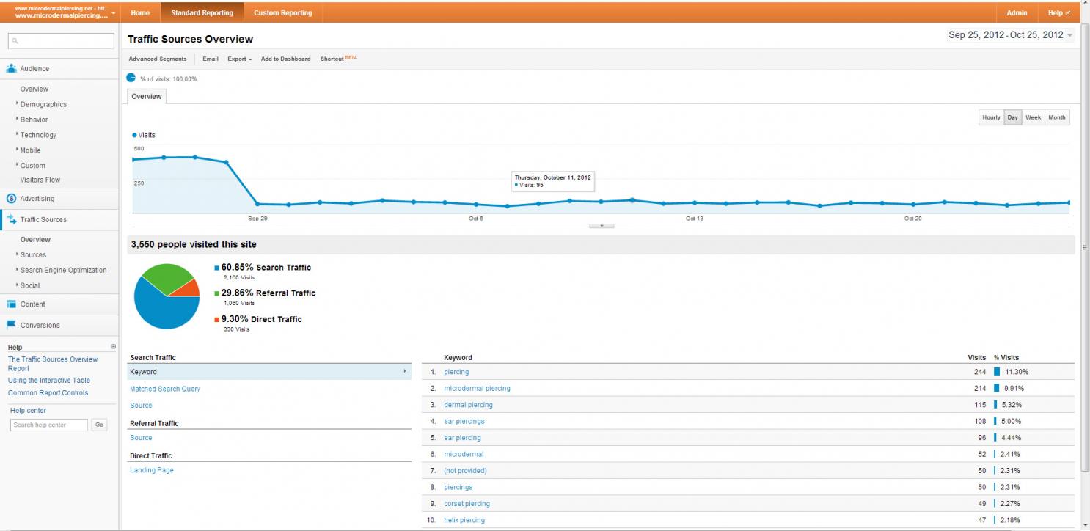Open Advanced Segments
Screen dimensions: 1090x531
tap(157, 59)
